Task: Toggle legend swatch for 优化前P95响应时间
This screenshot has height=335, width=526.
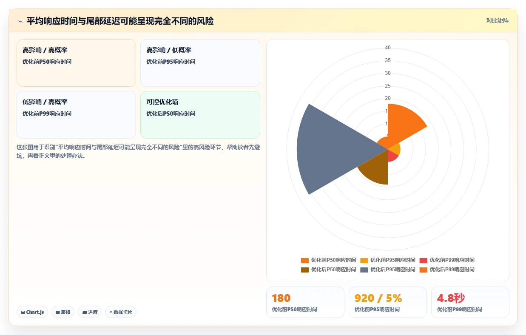Action: click(364, 260)
